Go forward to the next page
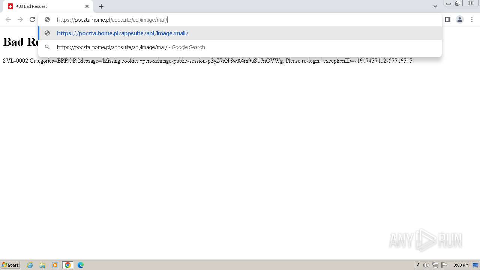This screenshot has width=480, height=270. (20, 19)
